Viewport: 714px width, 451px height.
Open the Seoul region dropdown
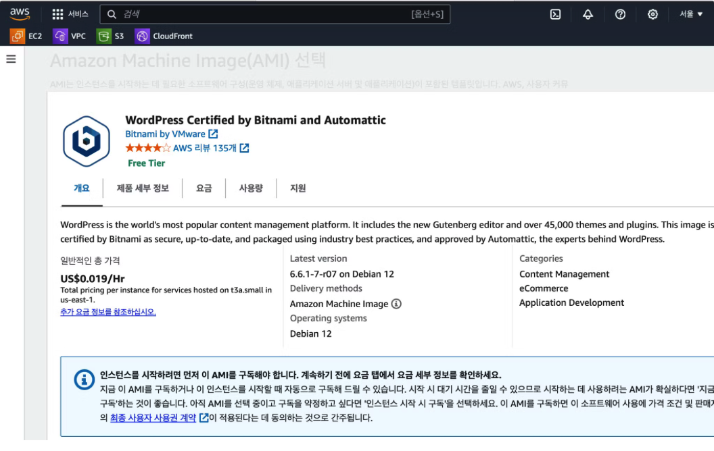691,14
